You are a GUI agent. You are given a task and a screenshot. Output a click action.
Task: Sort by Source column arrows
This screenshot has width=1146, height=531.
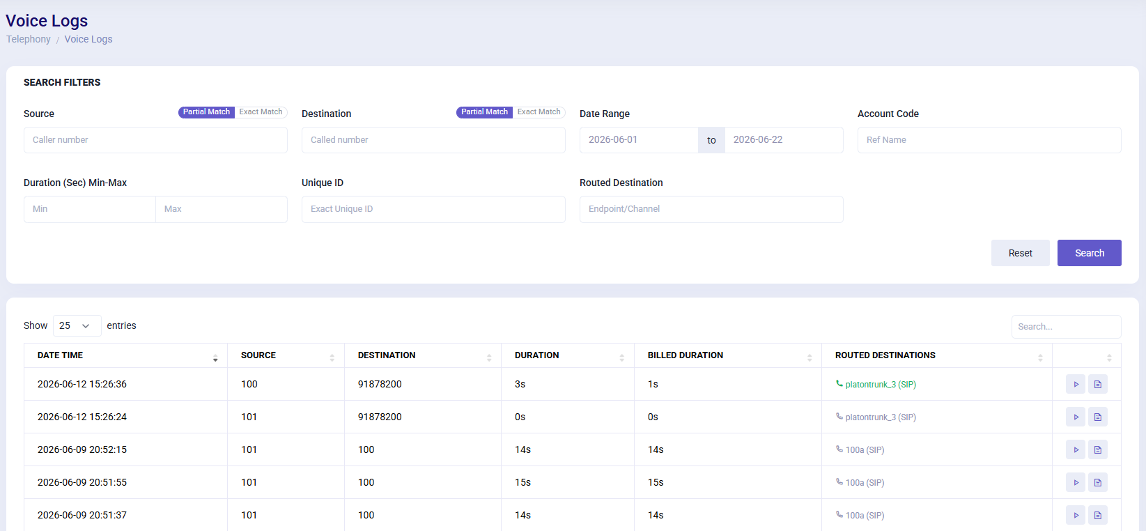tap(332, 357)
